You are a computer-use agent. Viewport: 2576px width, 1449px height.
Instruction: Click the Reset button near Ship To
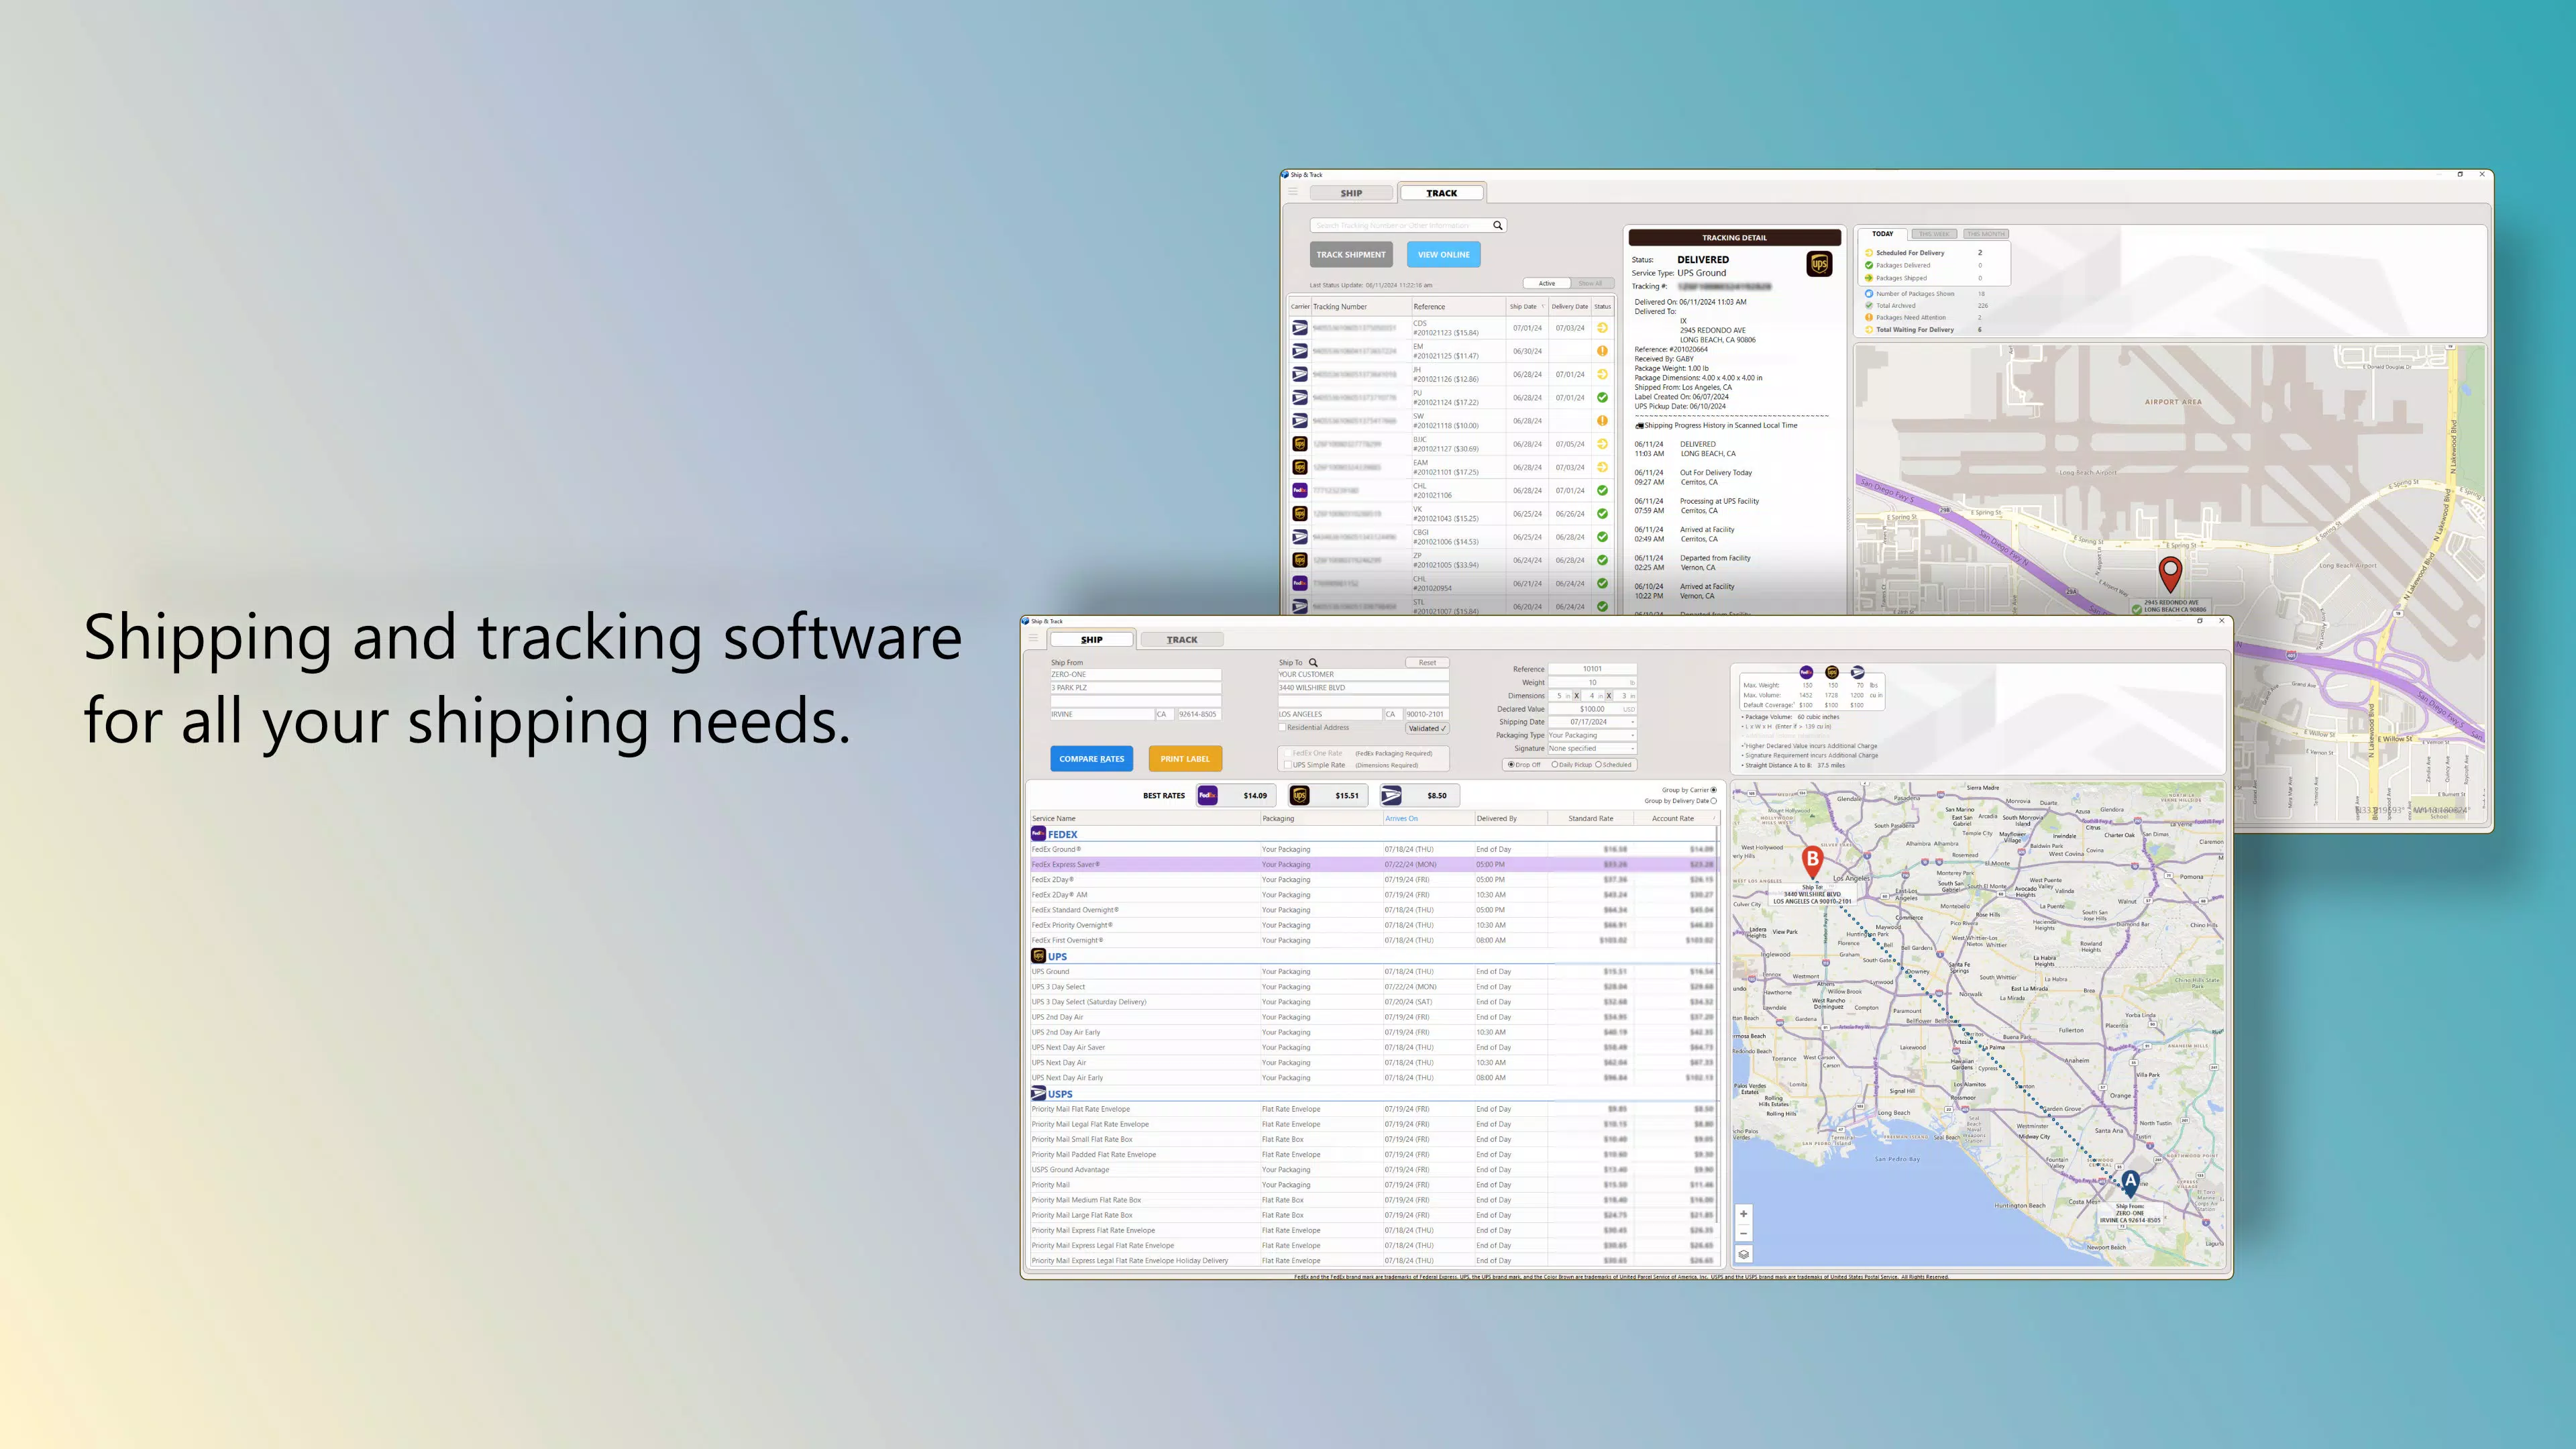pos(1427,662)
